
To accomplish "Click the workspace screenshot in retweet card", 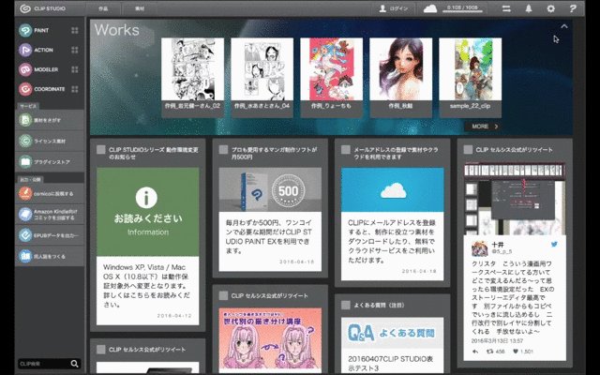I will point(515,200).
